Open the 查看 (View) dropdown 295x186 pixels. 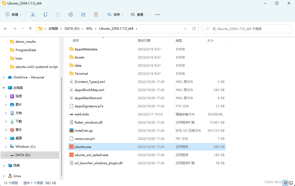pyautogui.click(x=139, y=14)
